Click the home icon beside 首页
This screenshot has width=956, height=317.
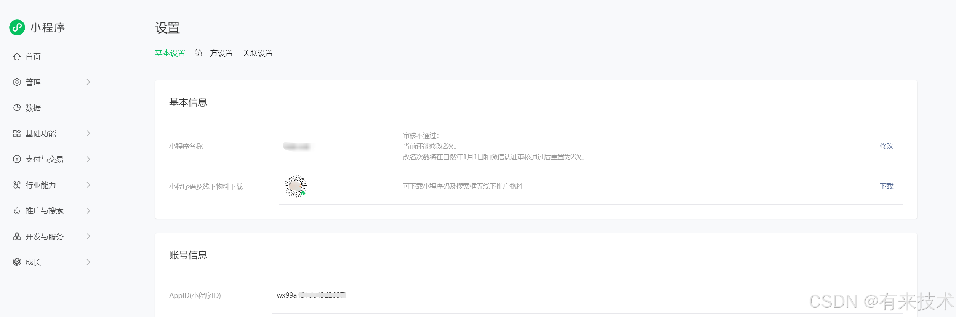pyautogui.click(x=17, y=56)
